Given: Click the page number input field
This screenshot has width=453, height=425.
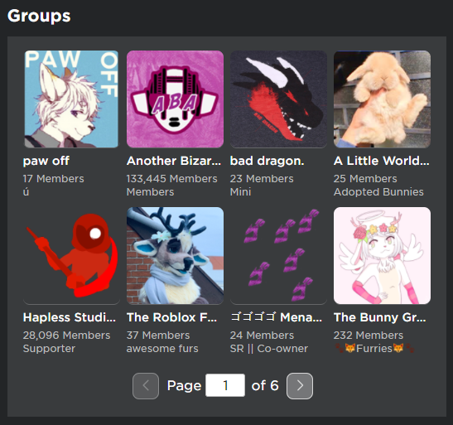Looking at the screenshot, I should [225, 385].
